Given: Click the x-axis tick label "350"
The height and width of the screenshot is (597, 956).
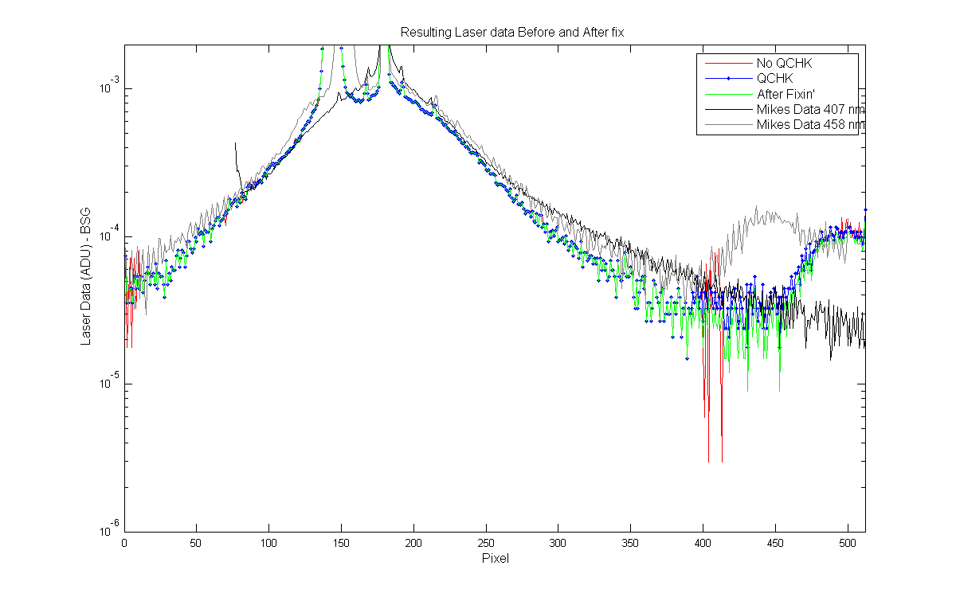Looking at the screenshot, I should pyautogui.click(x=631, y=542).
